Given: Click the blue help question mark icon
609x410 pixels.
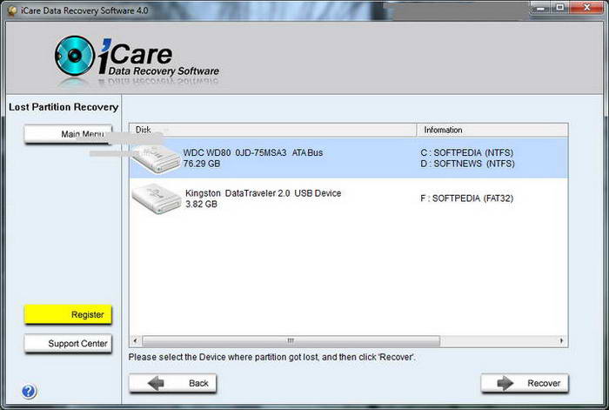Looking at the screenshot, I should coord(29,392).
